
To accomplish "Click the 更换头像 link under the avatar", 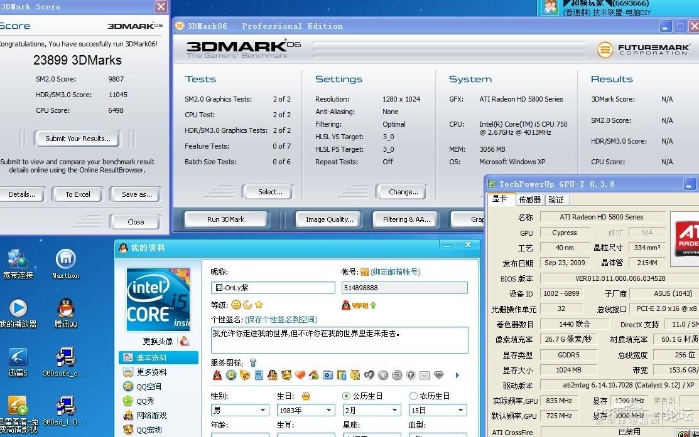I will pyautogui.click(x=158, y=341).
